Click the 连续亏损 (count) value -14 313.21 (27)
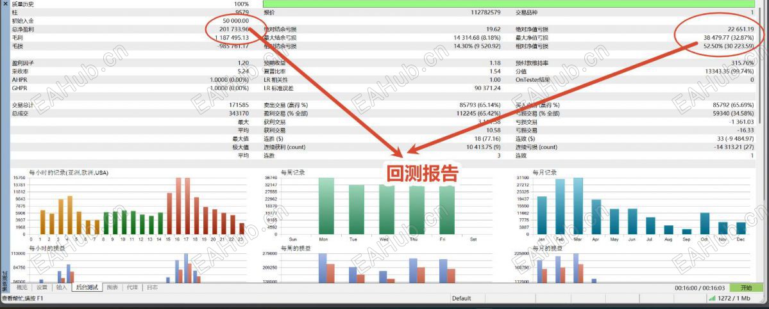 pyautogui.click(x=734, y=147)
